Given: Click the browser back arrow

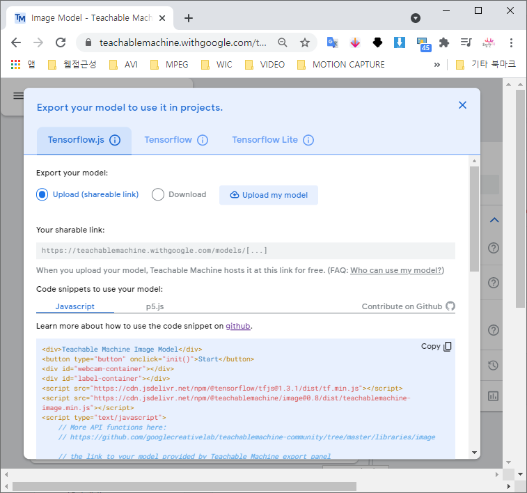Looking at the screenshot, I should 16,42.
